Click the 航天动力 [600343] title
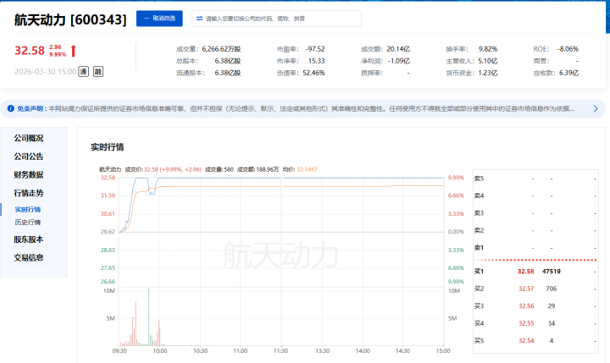Image resolution: width=610 pixels, height=363 pixels. click(70, 19)
